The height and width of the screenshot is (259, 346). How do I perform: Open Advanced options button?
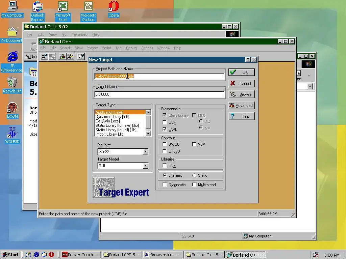click(241, 105)
